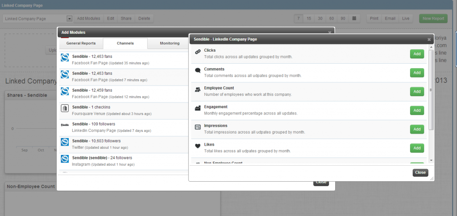Viewport: 457px width, 216px height.
Task: Click the Email button
Action: click(390, 18)
